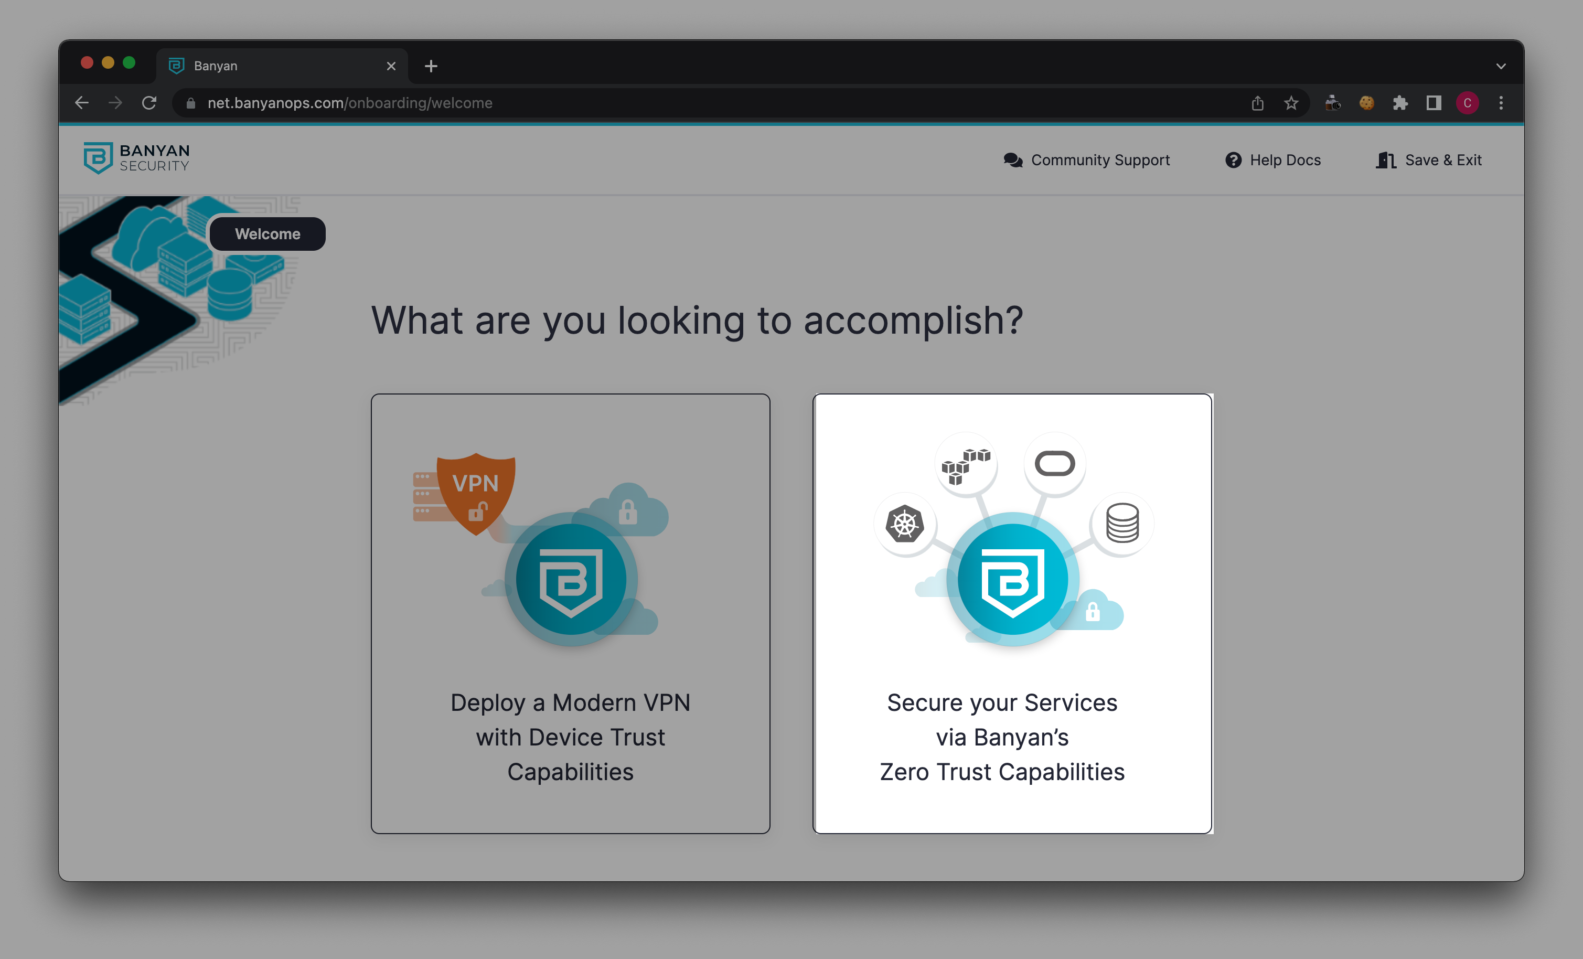
Task: Reload the page with refresh icon
Action: tap(149, 103)
